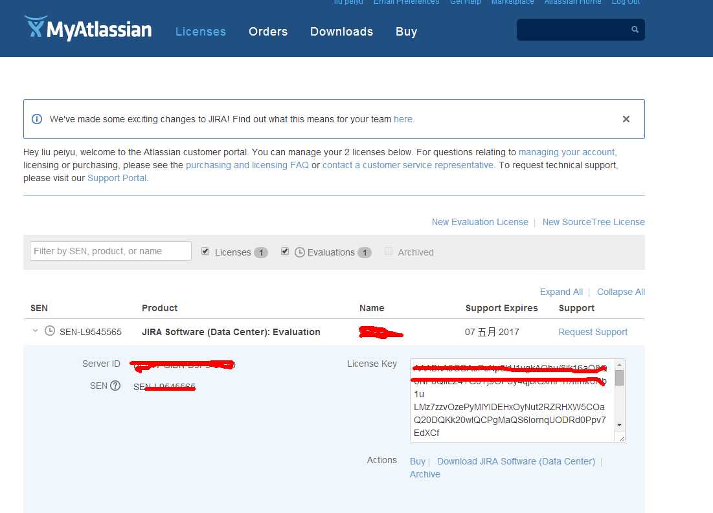Open the Marketplace link
The image size is (713, 513).
tap(512, 3)
